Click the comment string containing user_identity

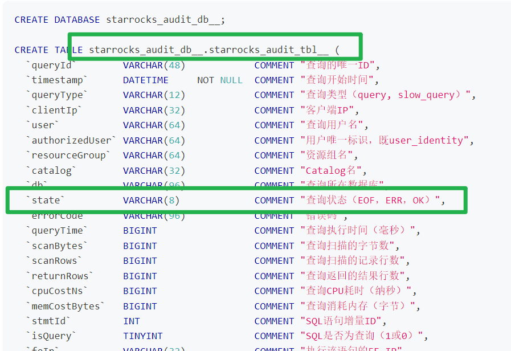click(x=387, y=140)
